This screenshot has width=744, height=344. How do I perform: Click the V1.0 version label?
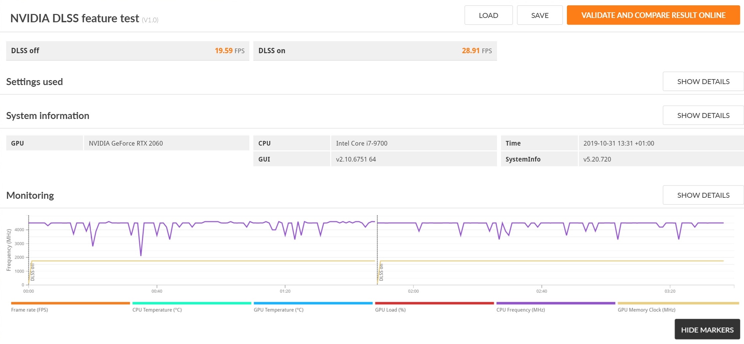point(150,20)
